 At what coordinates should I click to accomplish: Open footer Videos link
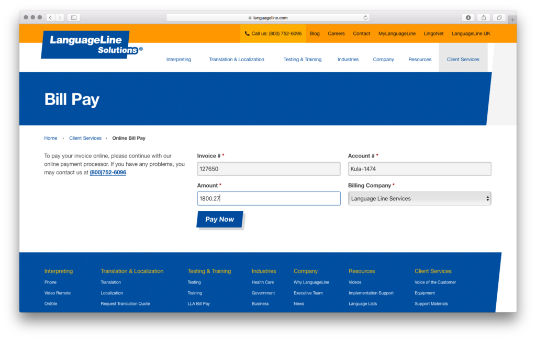355,282
